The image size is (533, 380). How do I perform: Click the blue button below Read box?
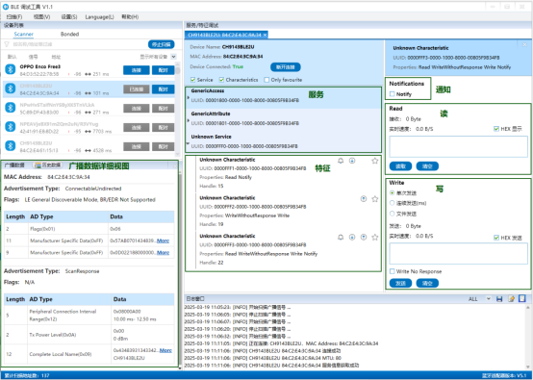[400, 166]
